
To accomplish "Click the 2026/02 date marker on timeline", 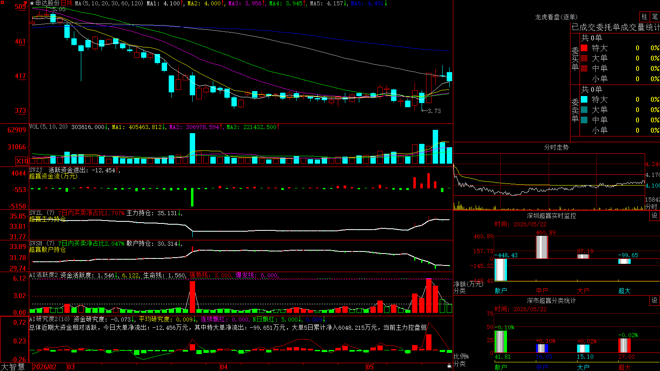I will pyautogui.click(x=45, y=367).
